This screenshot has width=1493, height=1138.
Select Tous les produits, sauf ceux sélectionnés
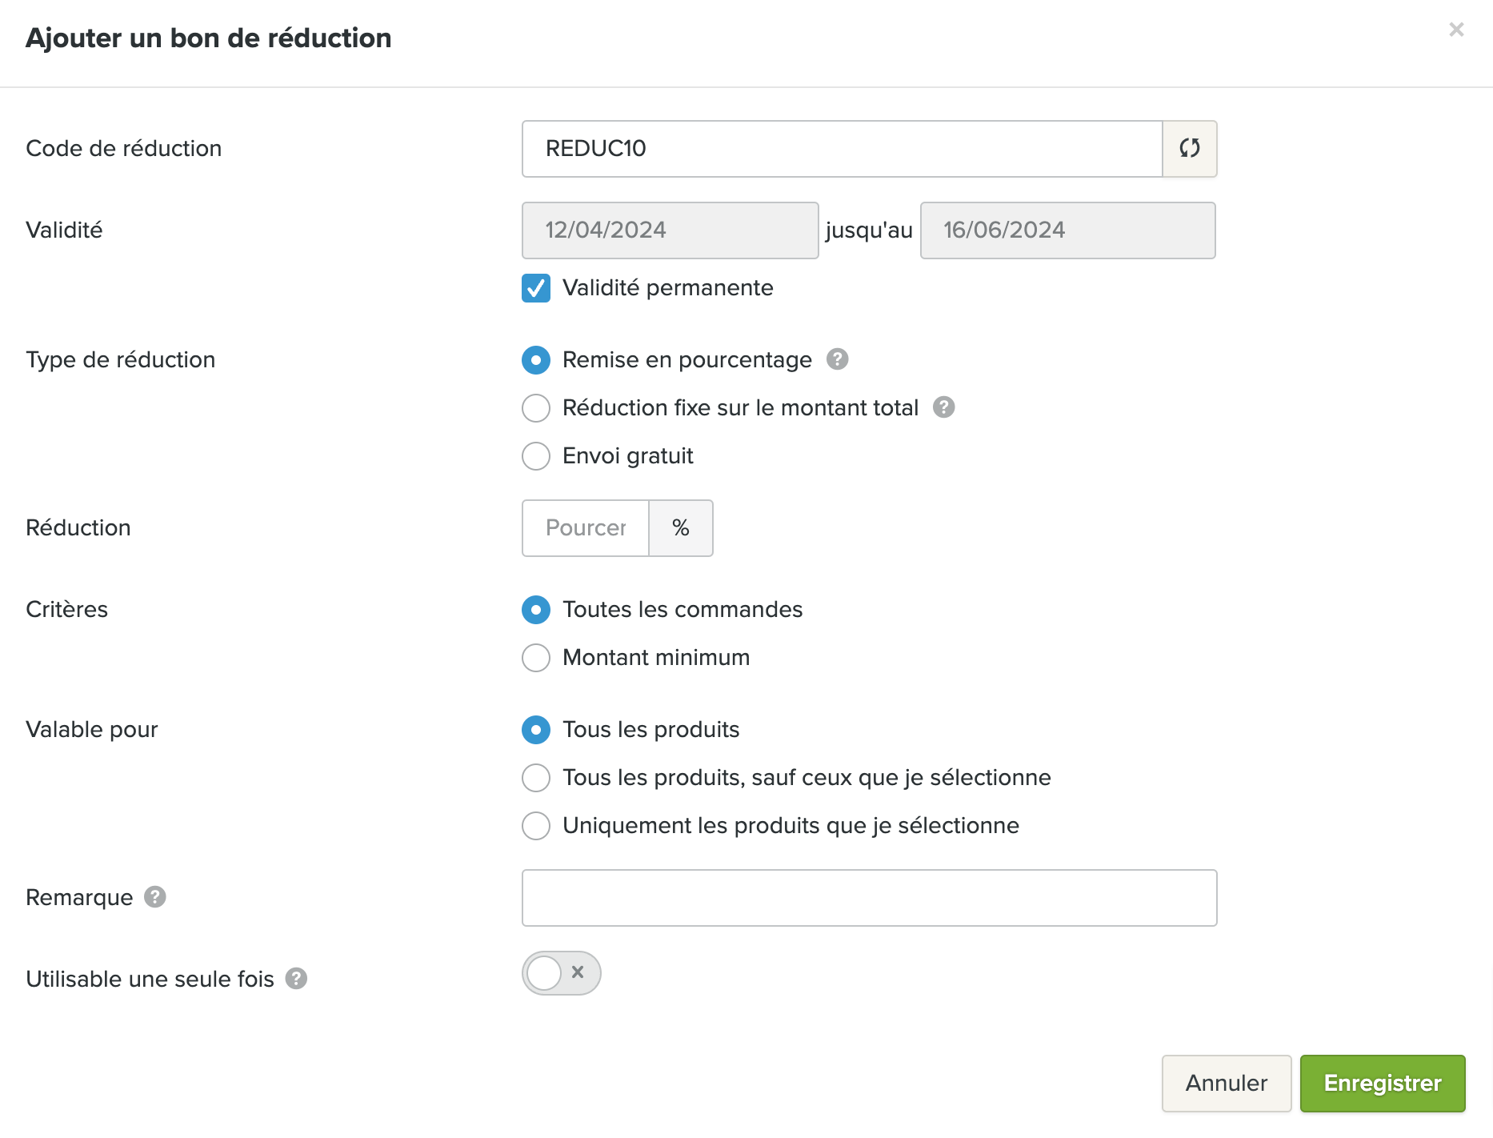click(x=536, y=778)
